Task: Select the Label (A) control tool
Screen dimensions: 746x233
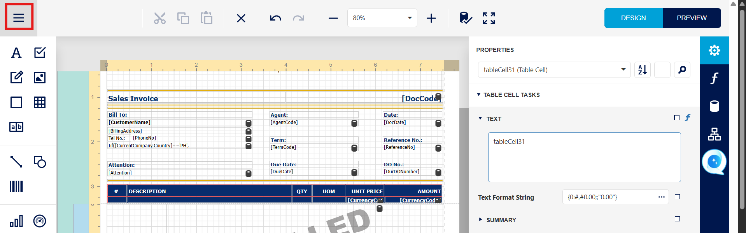Action: click(x=16, y=53)
